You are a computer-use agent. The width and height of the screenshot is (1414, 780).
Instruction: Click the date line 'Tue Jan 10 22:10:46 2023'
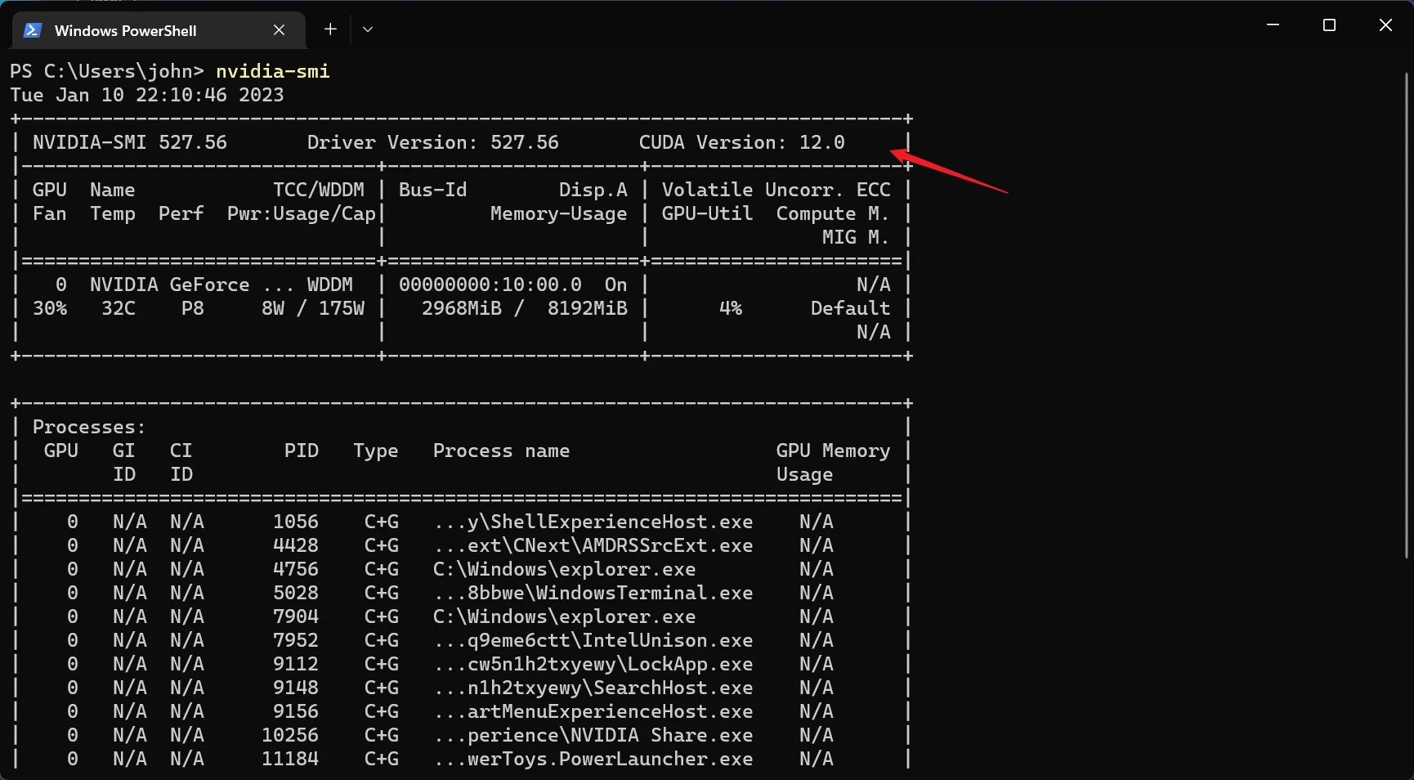pos(147,95)
